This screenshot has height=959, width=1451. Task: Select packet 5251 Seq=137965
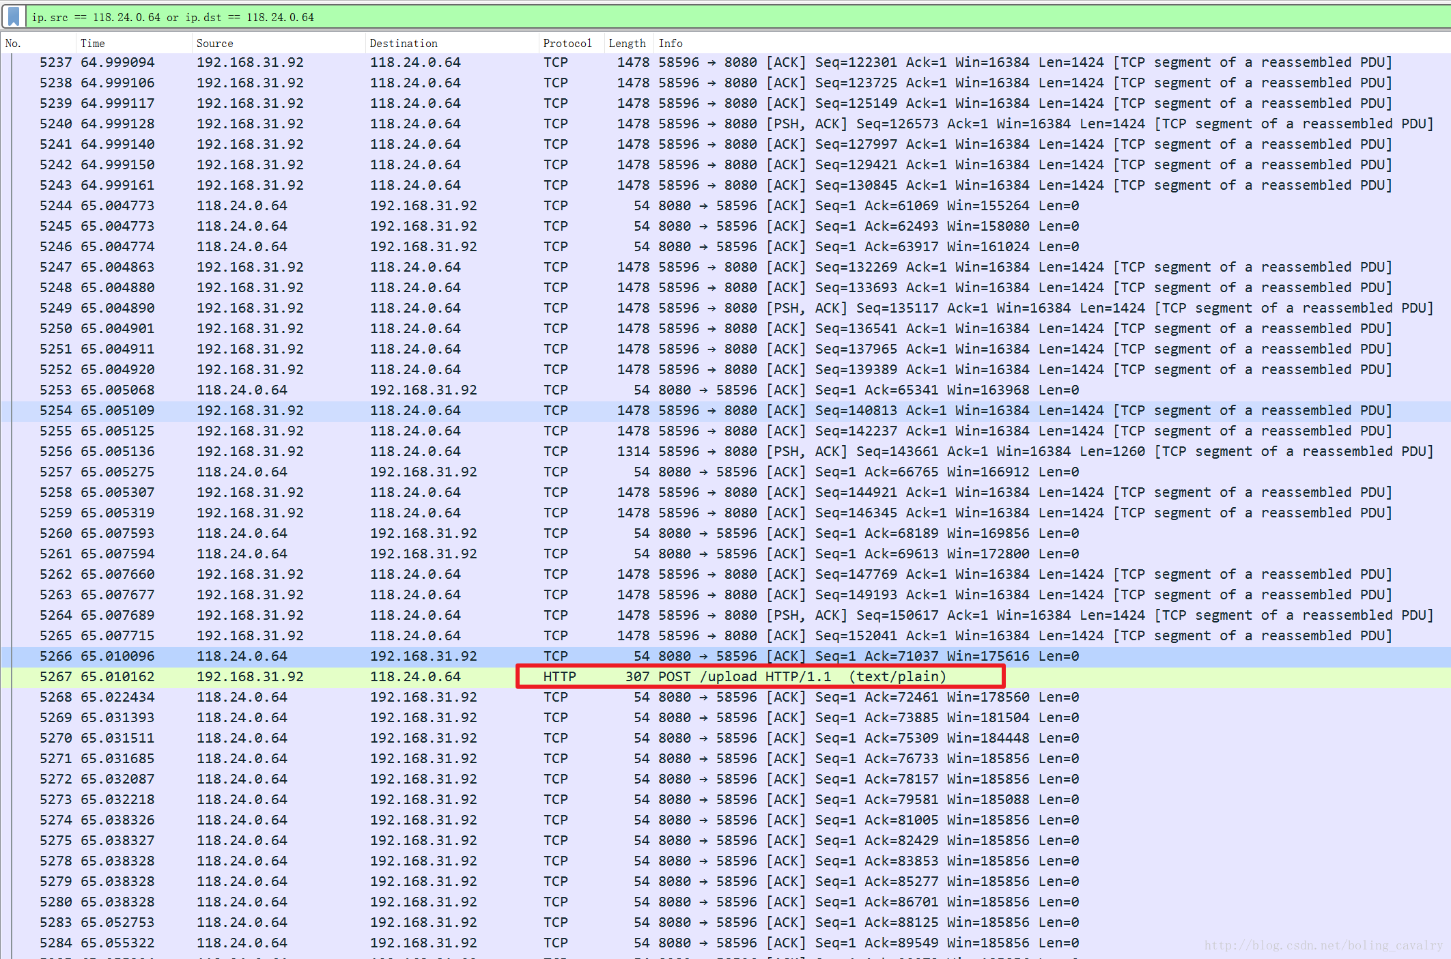[x=725, y=349]
